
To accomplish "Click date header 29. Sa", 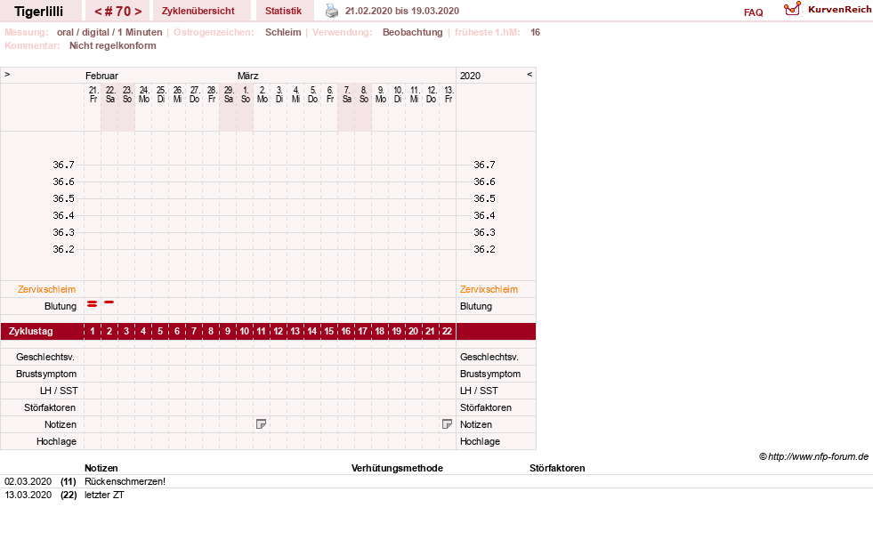I will coord(229,94).
